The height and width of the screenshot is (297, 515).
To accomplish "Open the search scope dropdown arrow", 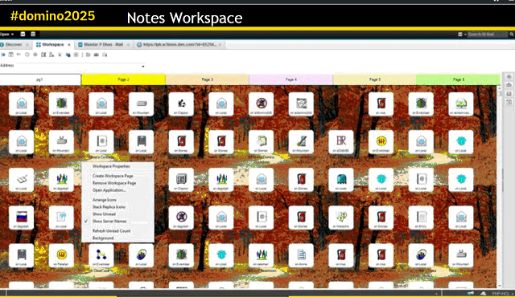I will [465, 35].
